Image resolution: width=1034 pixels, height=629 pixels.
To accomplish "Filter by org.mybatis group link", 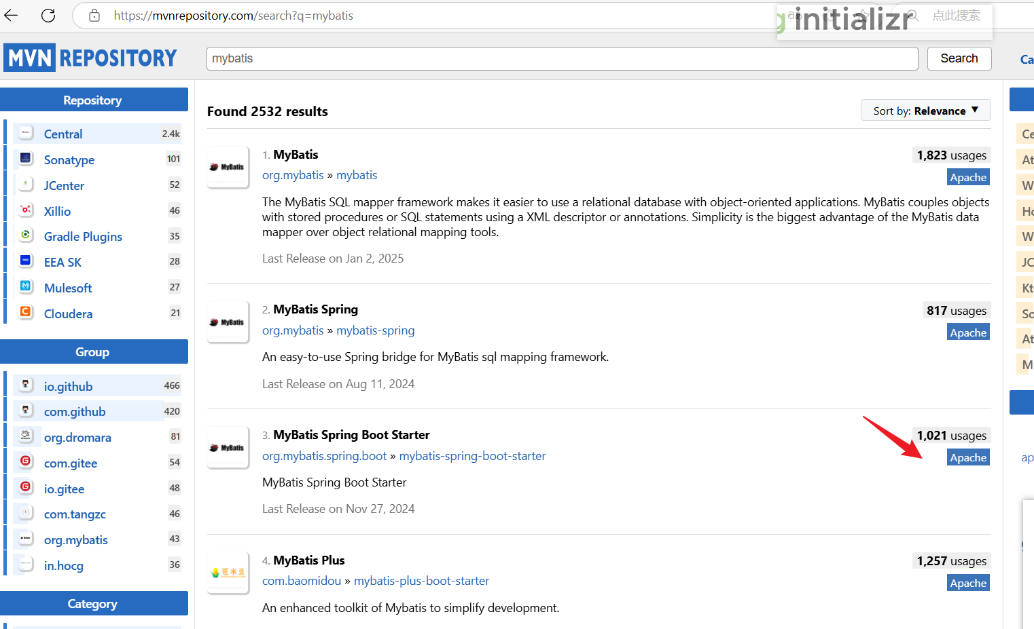I will (x=76, y=539).
